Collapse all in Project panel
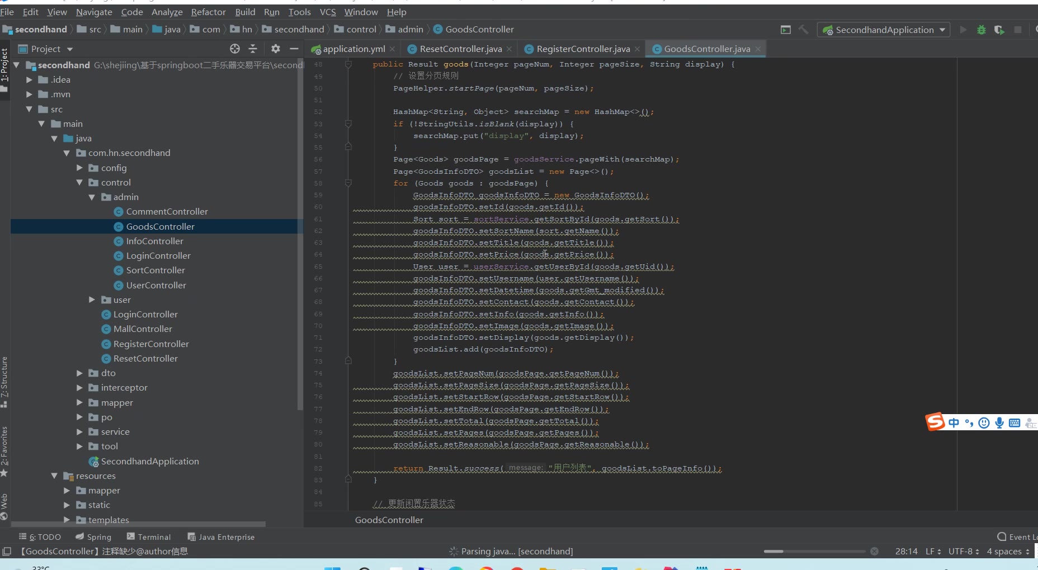The height and width of the screenshot is (570, 1038). 253,49
